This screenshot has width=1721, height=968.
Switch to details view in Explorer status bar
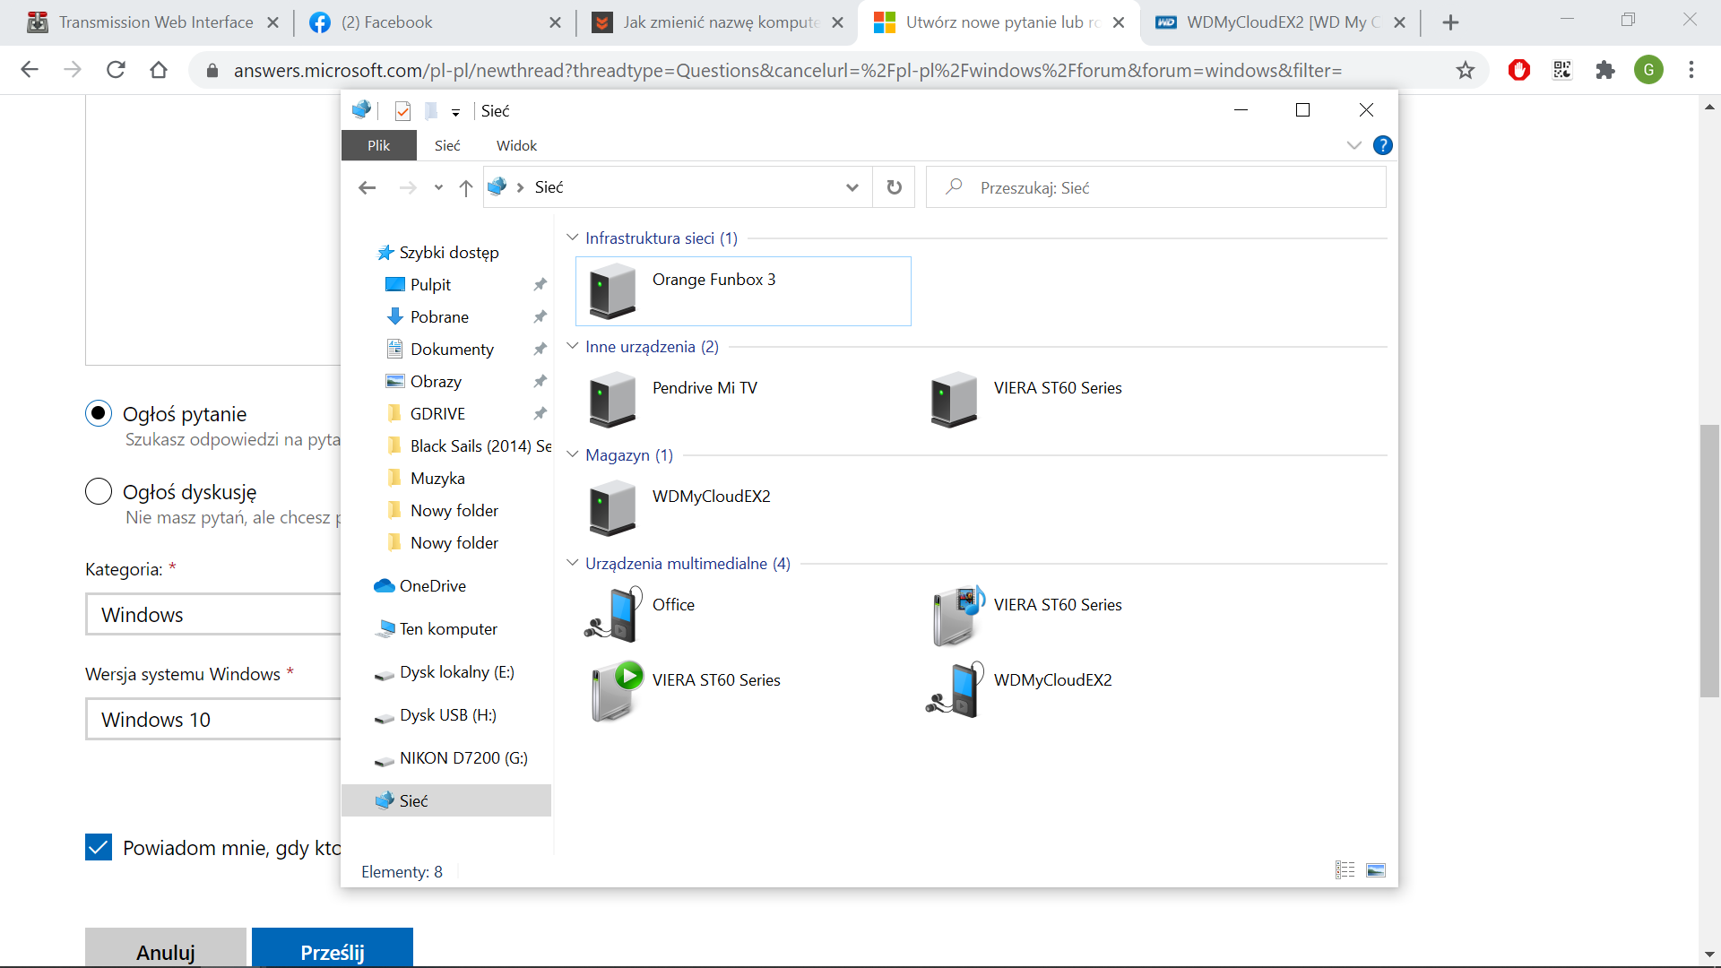tap(1345, 869)
